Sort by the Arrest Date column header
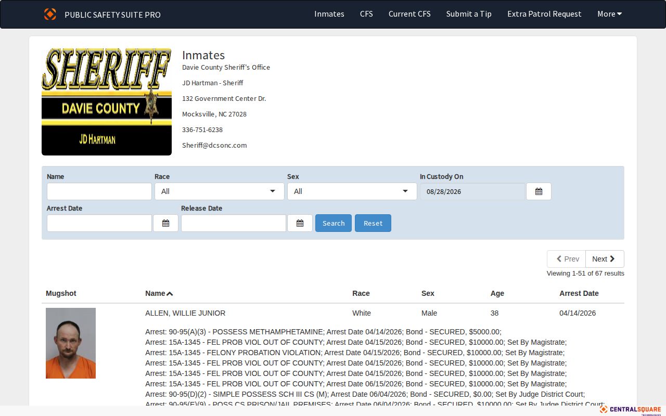 coord(579,293)
